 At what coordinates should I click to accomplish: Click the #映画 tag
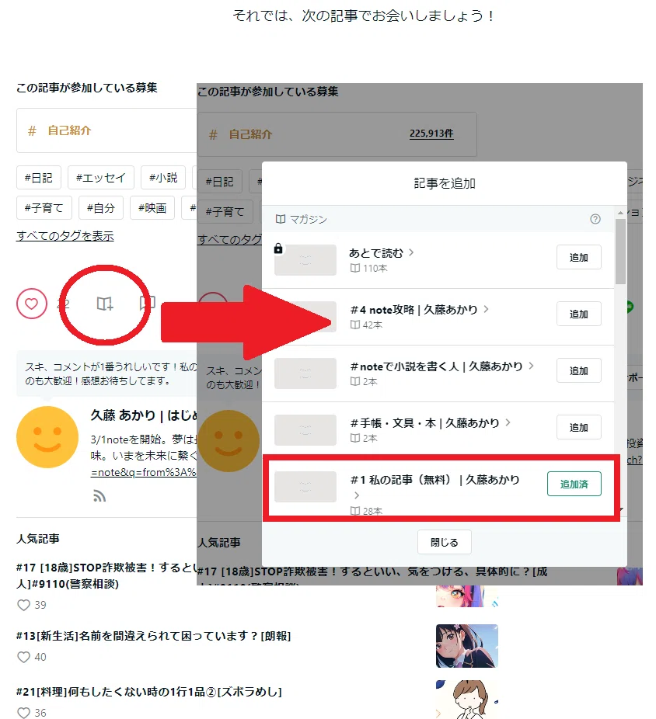[x=152, y=208]
